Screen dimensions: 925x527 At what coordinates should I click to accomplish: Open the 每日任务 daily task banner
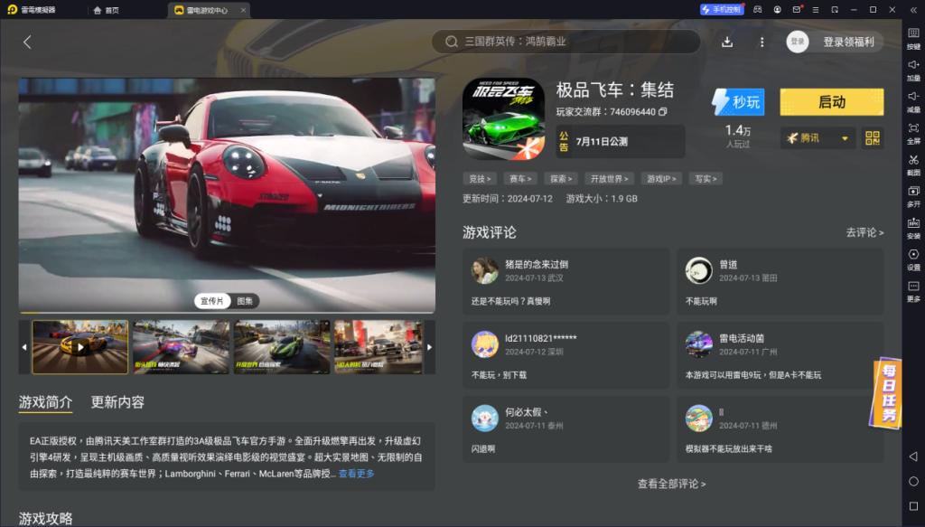[887, 391]
